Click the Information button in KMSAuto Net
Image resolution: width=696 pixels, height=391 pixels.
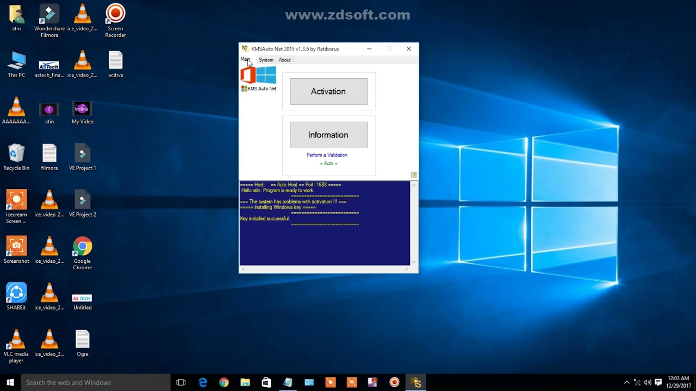328,135
